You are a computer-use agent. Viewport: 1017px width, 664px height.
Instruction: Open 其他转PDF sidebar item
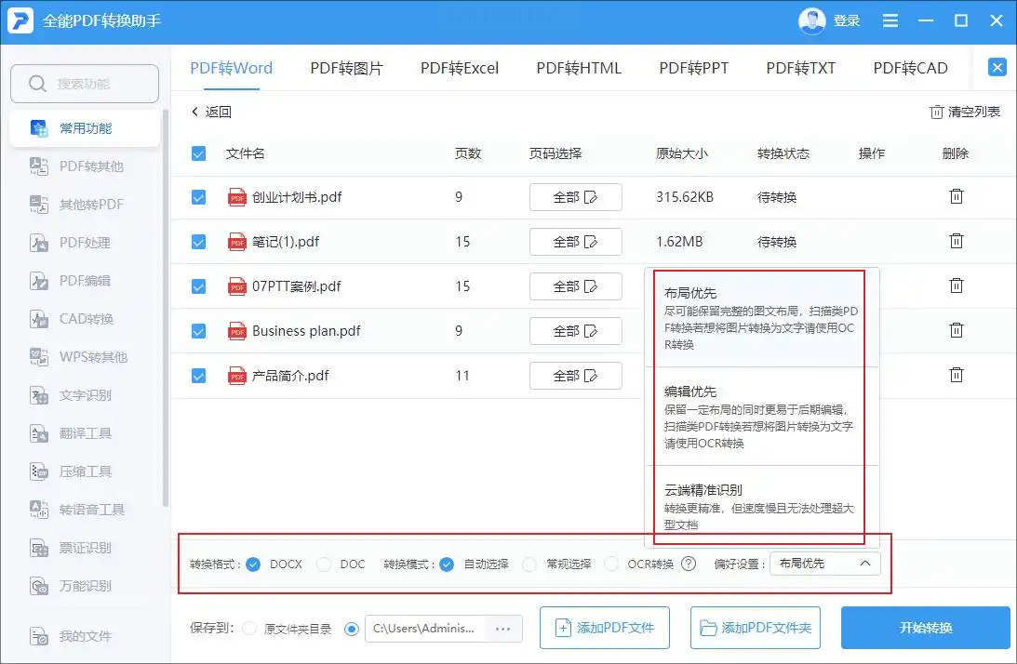click(x=85, y=205)
